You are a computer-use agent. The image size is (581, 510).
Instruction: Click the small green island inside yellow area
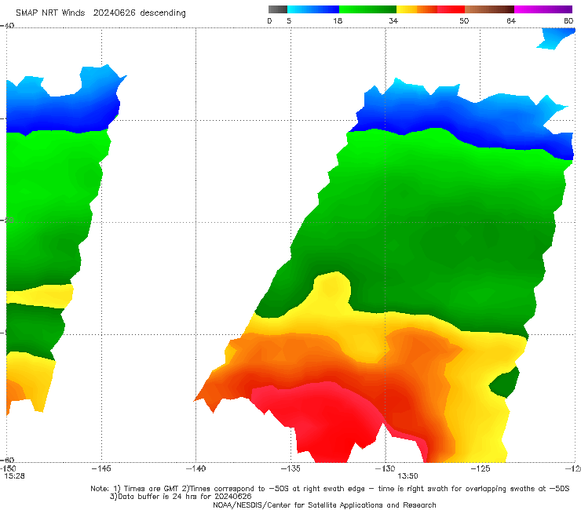click(x=504, y=382)
